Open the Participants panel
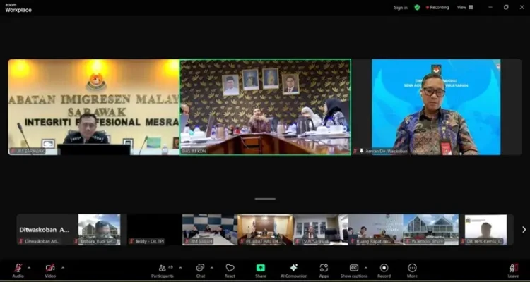The height and width of the screenshot is (282, 530). click(164, 269)
